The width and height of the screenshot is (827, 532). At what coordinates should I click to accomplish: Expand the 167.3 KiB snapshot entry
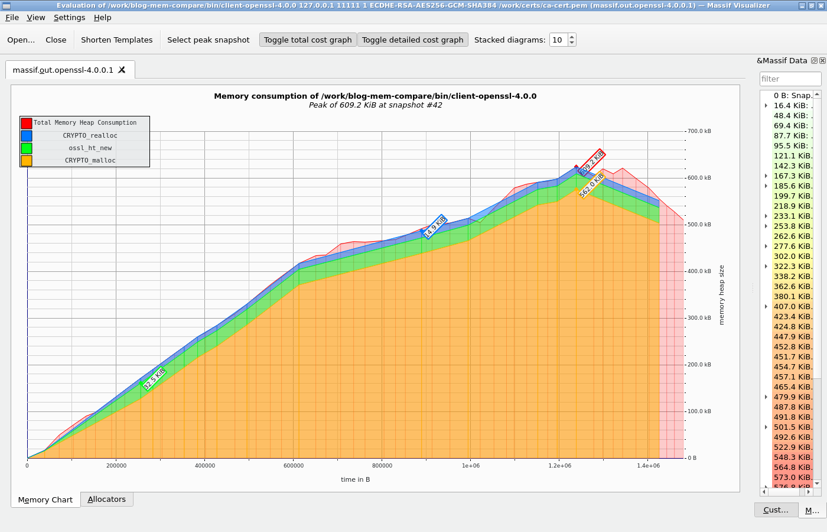coord(766,176)
